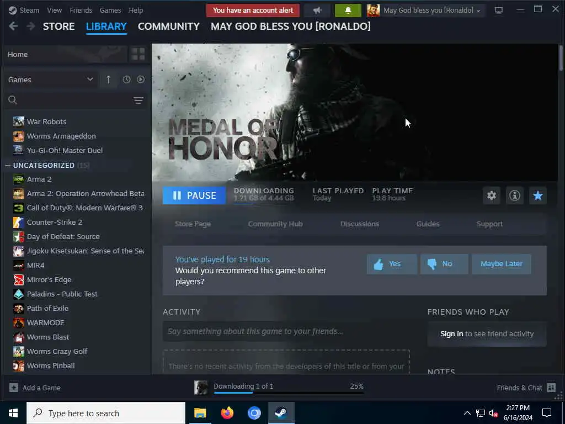This screenshot has height=424, width=565.
Task: Open game settings gear icon
Action: tap(492, 195)
